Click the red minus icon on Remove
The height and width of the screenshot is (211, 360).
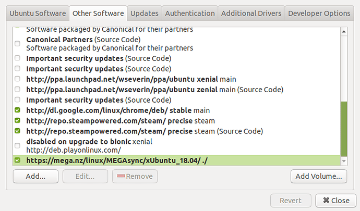point(121,176)
